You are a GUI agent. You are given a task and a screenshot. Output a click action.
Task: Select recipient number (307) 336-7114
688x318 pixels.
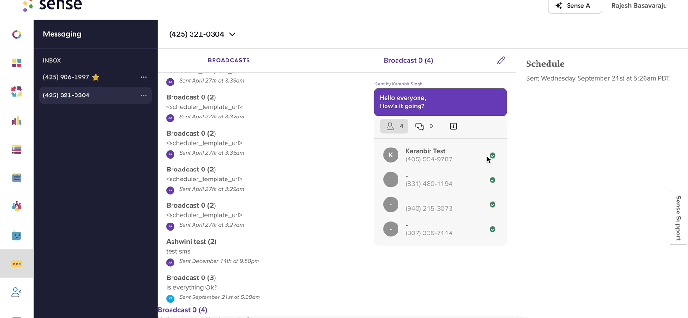point(441,229)
